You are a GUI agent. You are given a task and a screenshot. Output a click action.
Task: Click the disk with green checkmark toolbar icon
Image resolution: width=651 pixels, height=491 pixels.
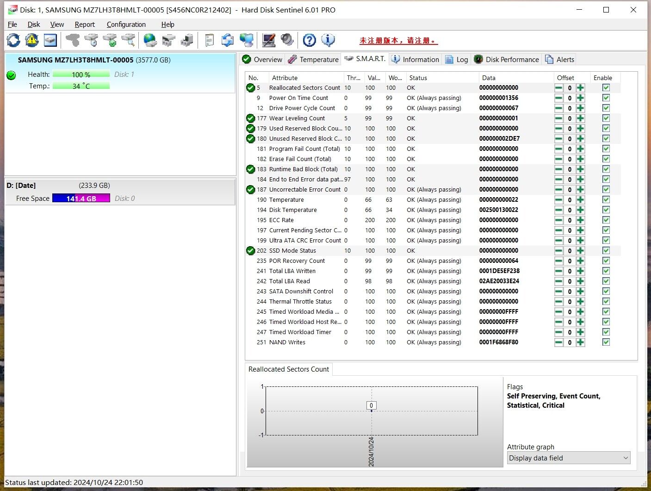(110, 40)
